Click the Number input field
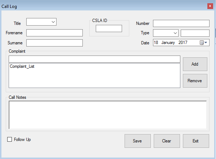This screenshot has width=216, height=159. [x=181, y=23]
